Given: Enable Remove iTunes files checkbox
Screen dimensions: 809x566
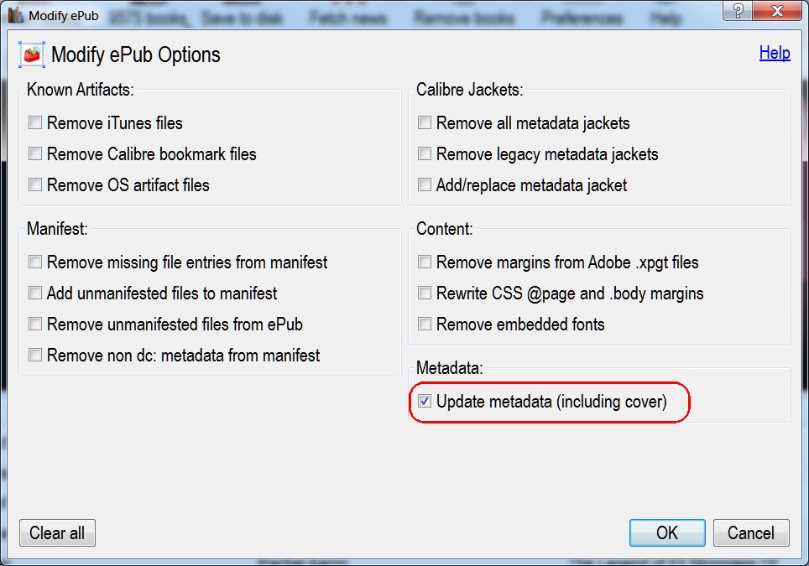Looking at the screenshot, I should point(35,123).
